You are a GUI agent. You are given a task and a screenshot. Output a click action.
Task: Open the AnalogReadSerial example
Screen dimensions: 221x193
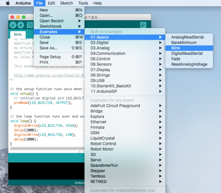(189, 37)
